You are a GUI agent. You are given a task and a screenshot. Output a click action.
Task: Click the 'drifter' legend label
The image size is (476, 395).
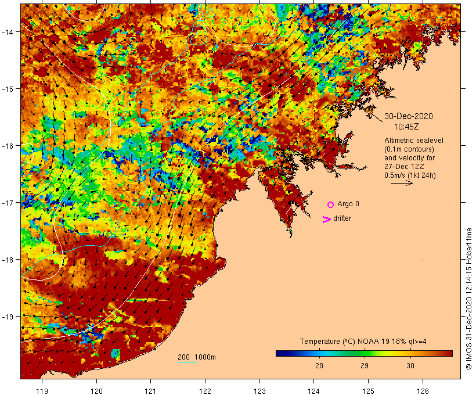point(342,218)
